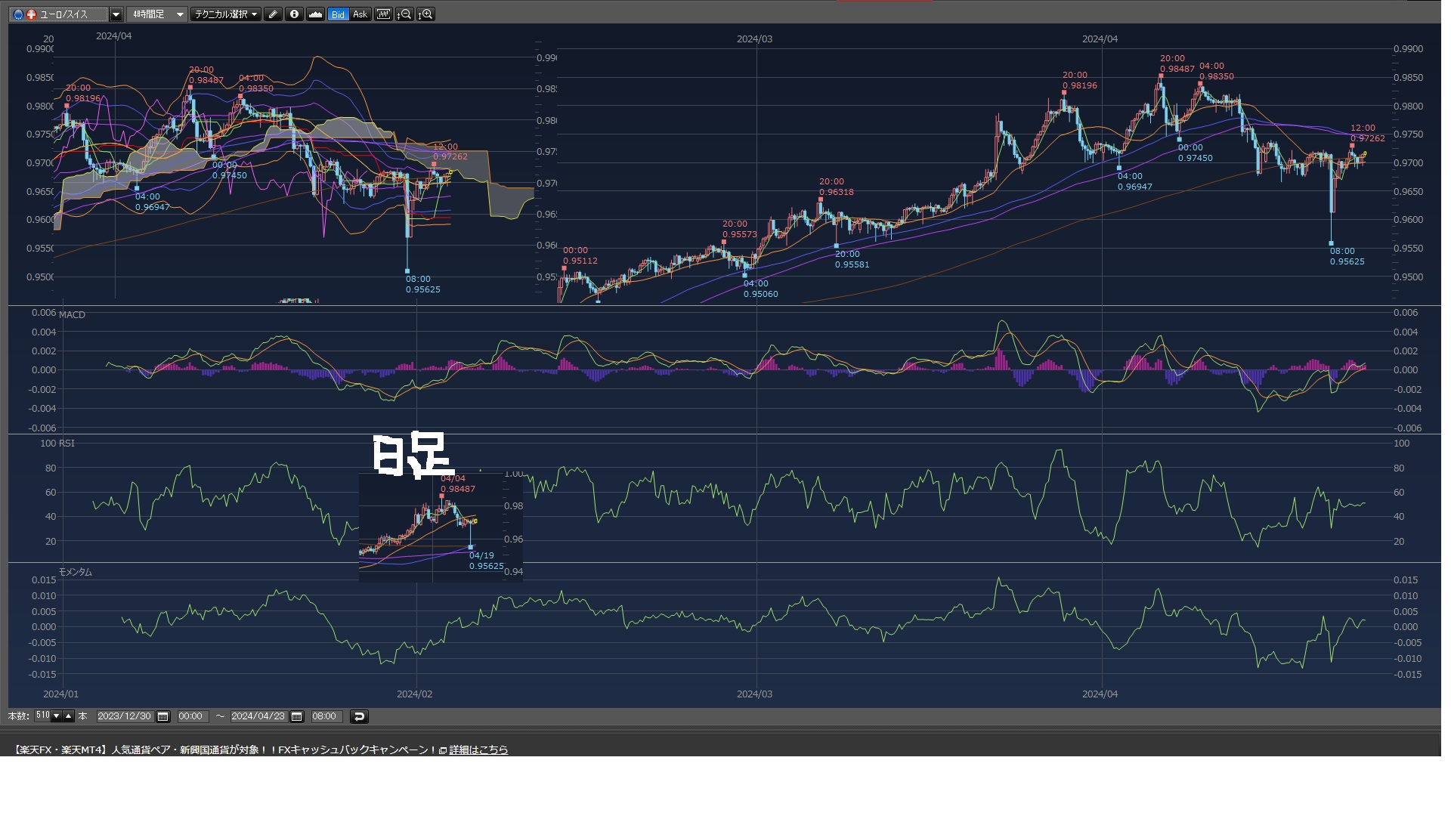1451x816 pixels.
Task: Open the 詳細はこちら campaign link
Action: (478, 750)
